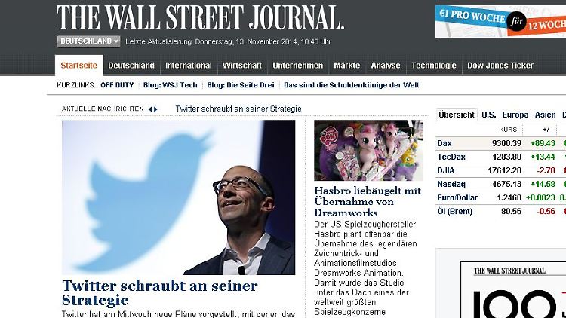The height and width of the screenshot is (318, 566).
Task: Read headline Hasbro liebäugelt mit Übernahme
Action: point(368,201)
